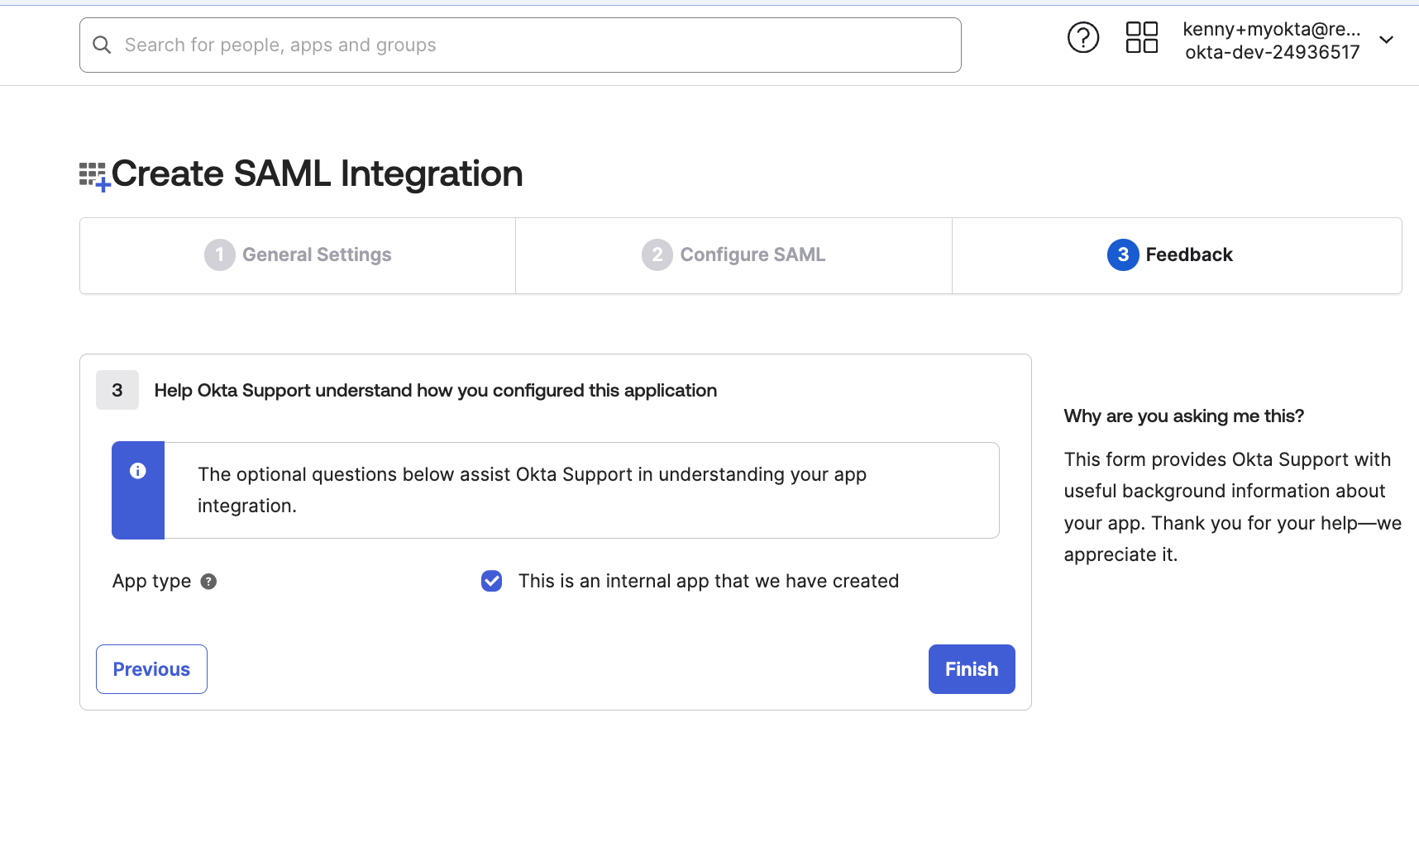Go to General Settings step
The width and height of the screenshot is (1419, 846).
coord(317,254)
